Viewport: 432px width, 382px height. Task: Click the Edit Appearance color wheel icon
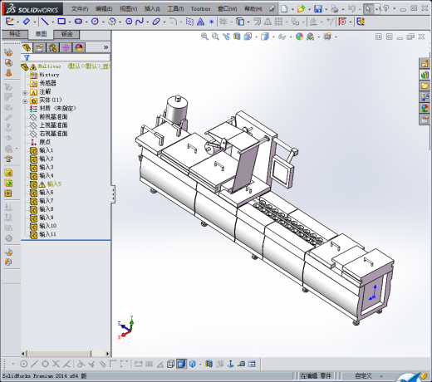click(299, 37)
